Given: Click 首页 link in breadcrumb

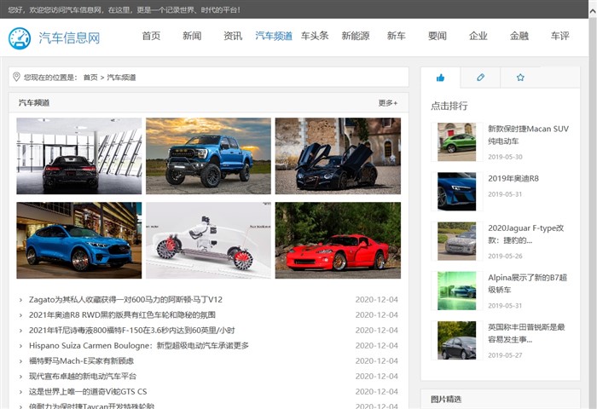Looking at the screenshot, I should point(90,78).
